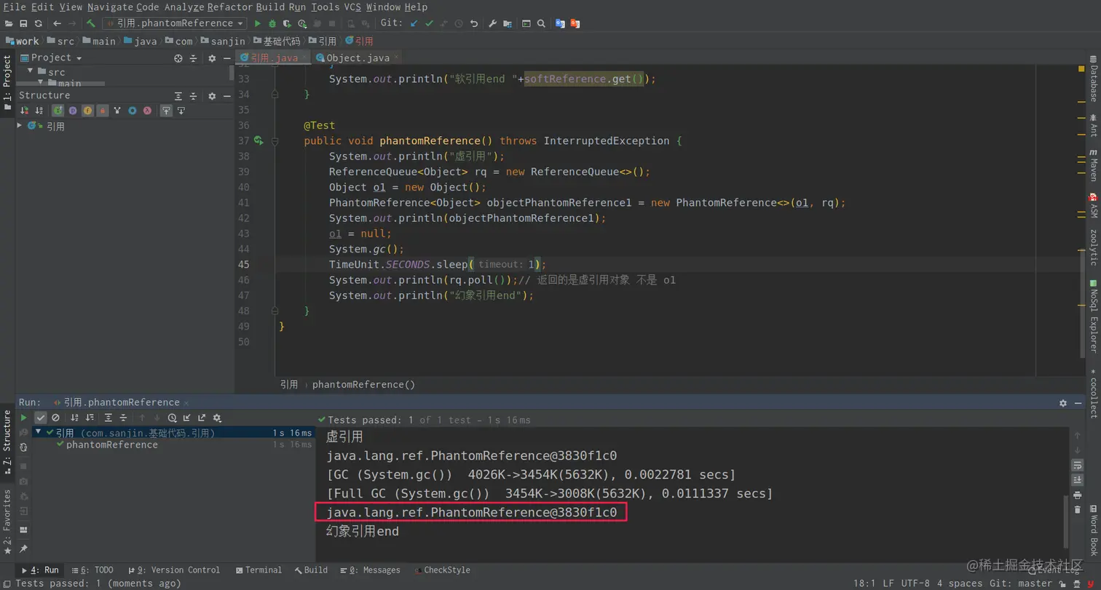
Task: Click the Search Everywhere magnifier icon
Action: (541, 24)
